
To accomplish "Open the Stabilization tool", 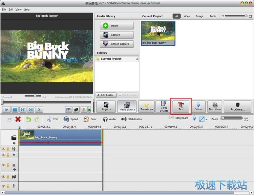I will point(131,119).
